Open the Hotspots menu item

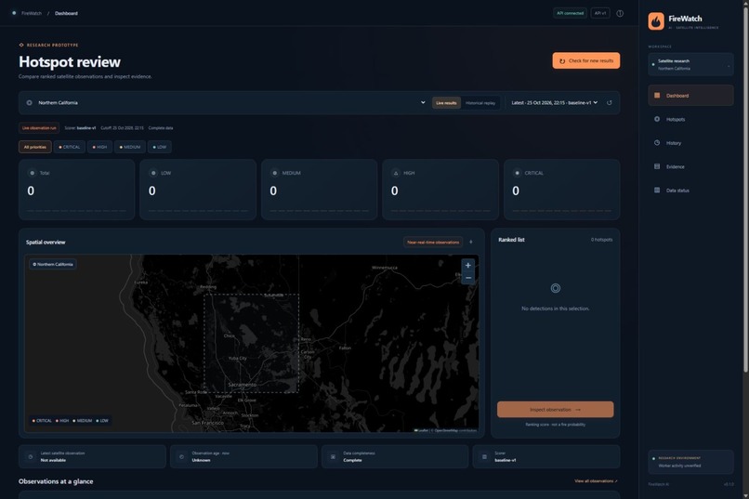pyautogui.click(x=690, y=119)
